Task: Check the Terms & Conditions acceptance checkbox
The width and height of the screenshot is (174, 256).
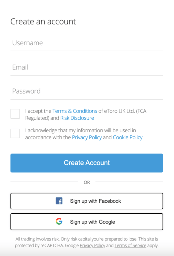Action: 15,114
